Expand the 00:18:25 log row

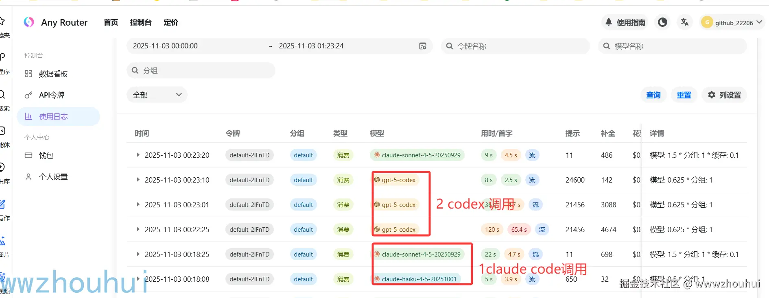[138, 254]
